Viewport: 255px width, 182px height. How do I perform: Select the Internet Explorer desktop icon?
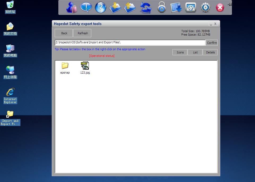tap(10, 95)
